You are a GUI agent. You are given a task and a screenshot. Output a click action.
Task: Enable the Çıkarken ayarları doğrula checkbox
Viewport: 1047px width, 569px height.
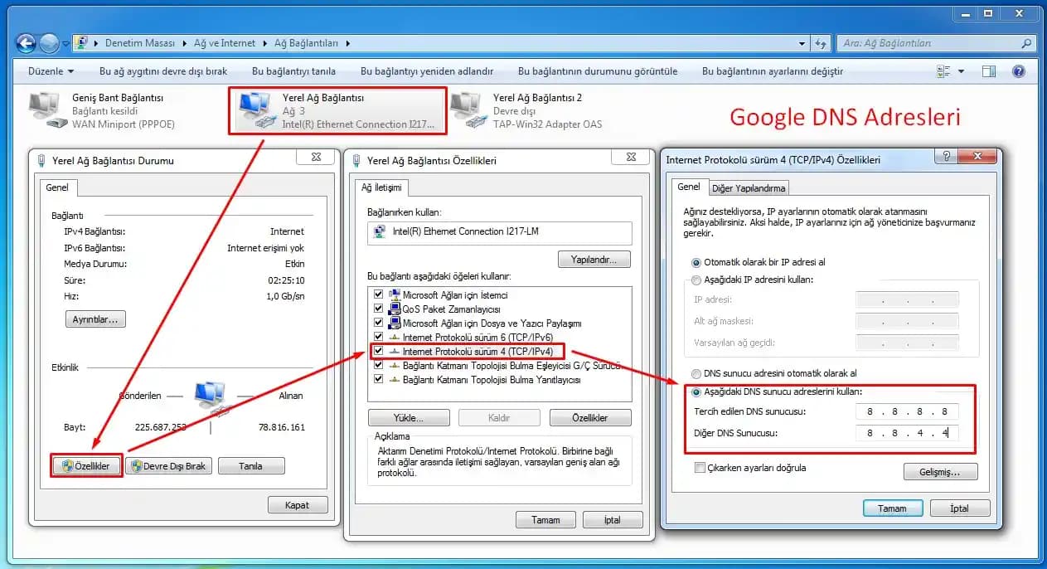tap(700, 468)
